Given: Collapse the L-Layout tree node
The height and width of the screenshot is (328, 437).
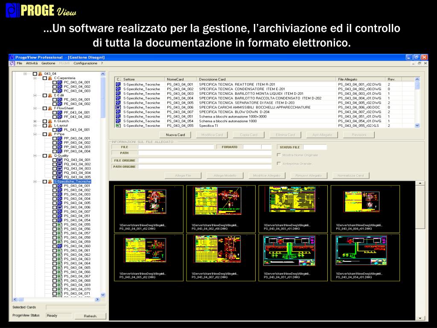Looking at the screenshot, I should pyautogui.click(x=35, y=126).
